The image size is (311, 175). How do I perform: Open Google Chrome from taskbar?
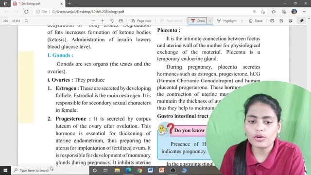coord(139,170)
